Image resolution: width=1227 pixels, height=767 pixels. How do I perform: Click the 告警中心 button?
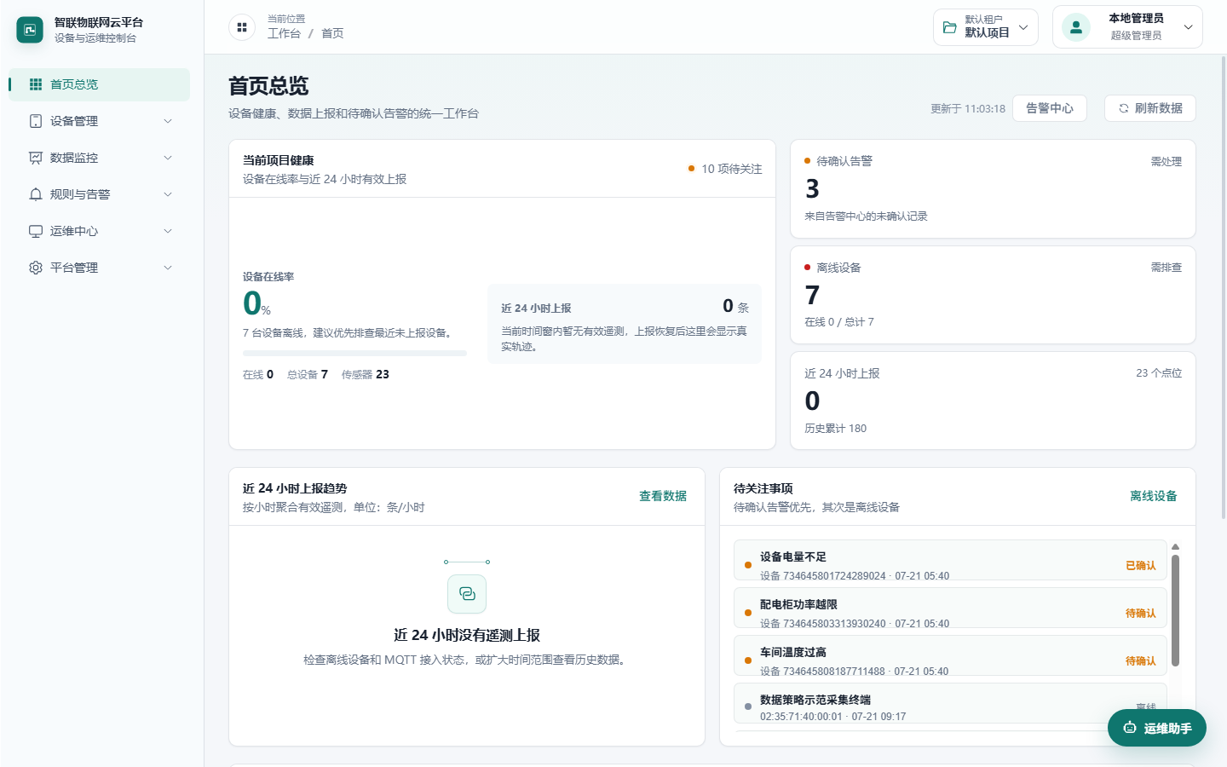1050,108
